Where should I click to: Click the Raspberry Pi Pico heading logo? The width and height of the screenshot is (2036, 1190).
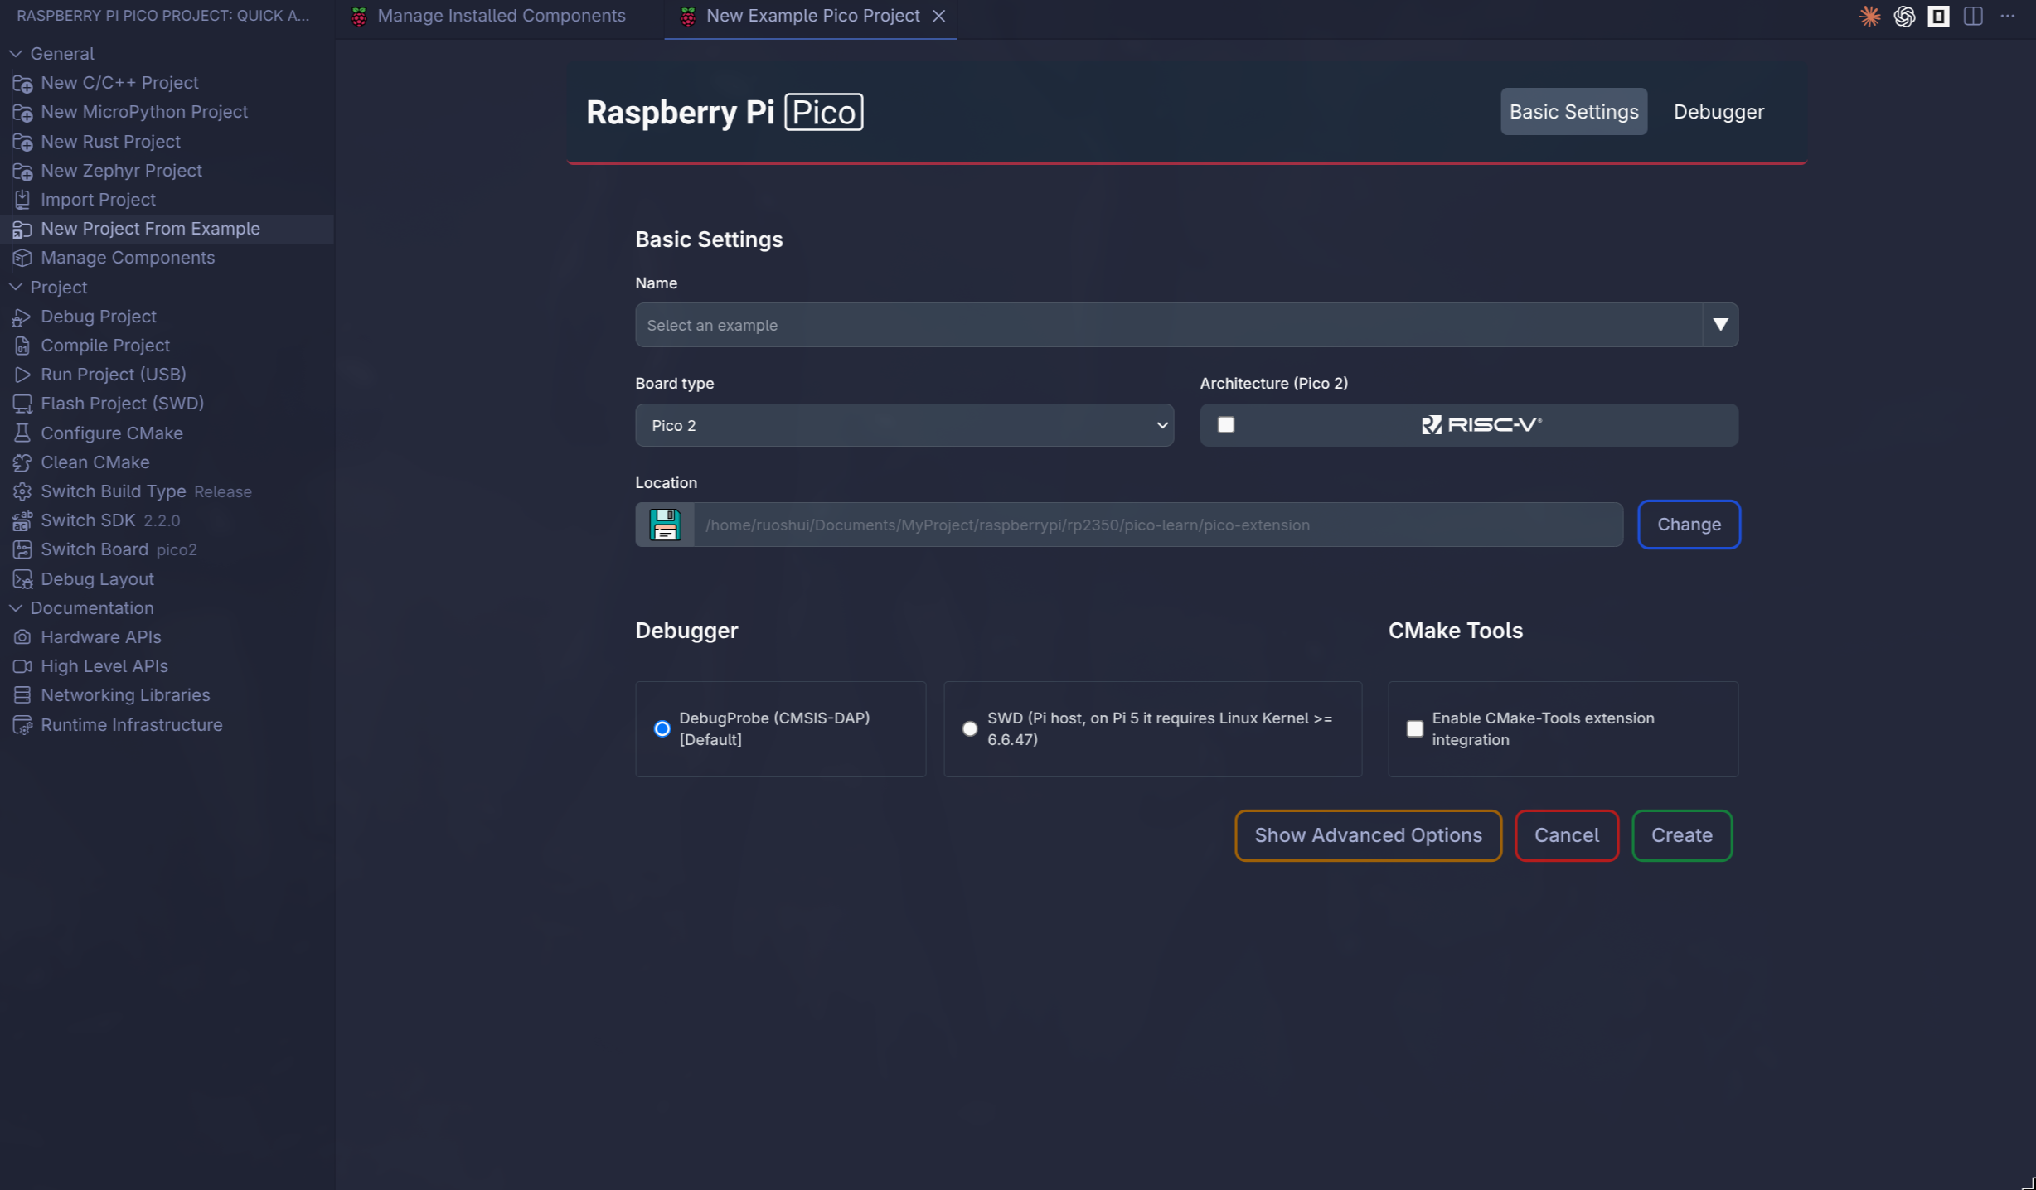click(x=724, y=112)
